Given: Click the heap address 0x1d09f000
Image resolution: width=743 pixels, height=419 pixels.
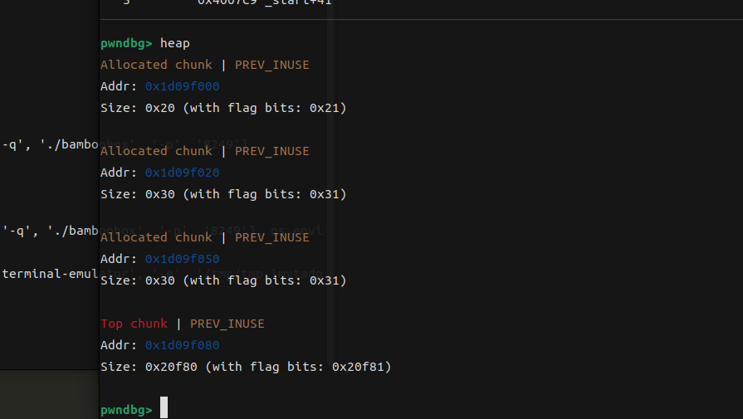Looking at the screenshot, I should pos(182,86).
